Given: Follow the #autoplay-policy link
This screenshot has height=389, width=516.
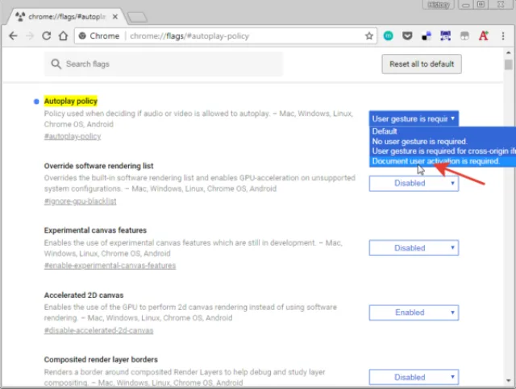Looking at the screenshot, I should point(73,136).
